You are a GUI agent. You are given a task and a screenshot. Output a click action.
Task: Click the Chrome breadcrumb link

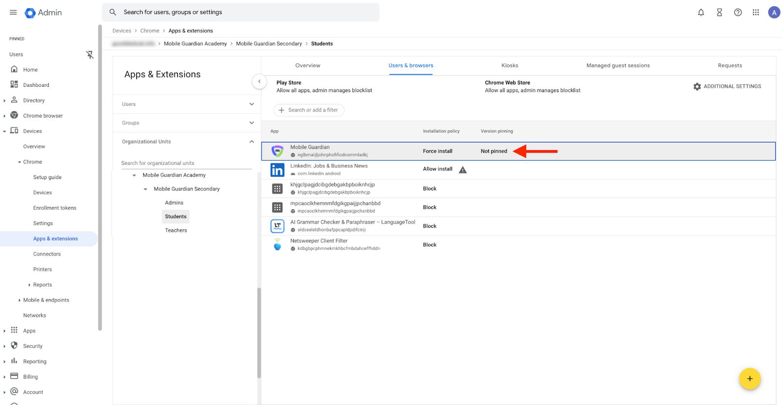pos(150,31)
